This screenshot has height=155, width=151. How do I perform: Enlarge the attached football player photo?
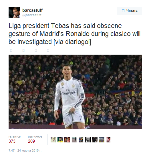75,92
